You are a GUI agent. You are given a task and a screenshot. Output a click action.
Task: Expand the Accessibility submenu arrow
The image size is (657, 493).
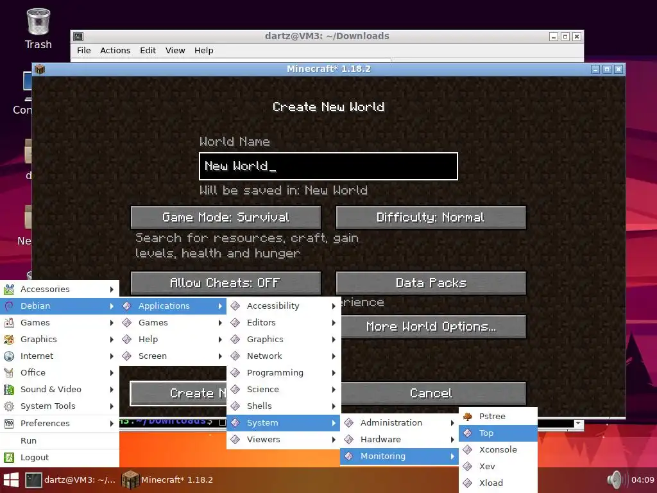(334, 306)
